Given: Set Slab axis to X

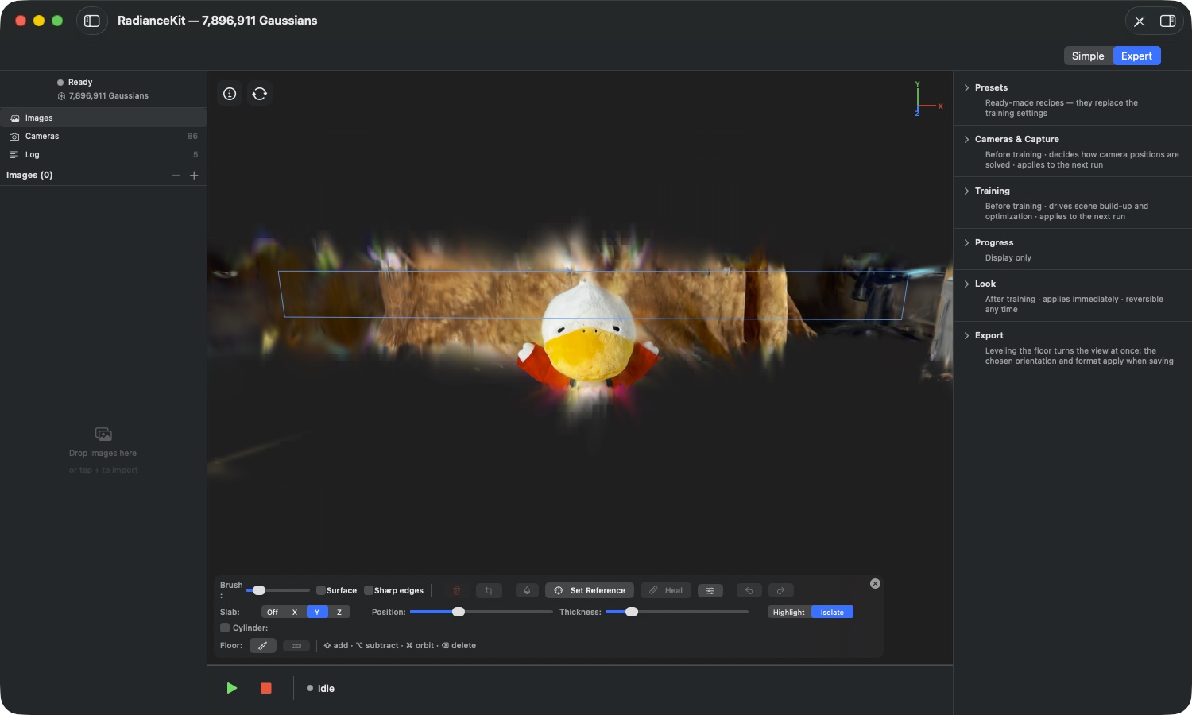Looking at the screenshot, I should pyautogui.click(x=295, y=613).
